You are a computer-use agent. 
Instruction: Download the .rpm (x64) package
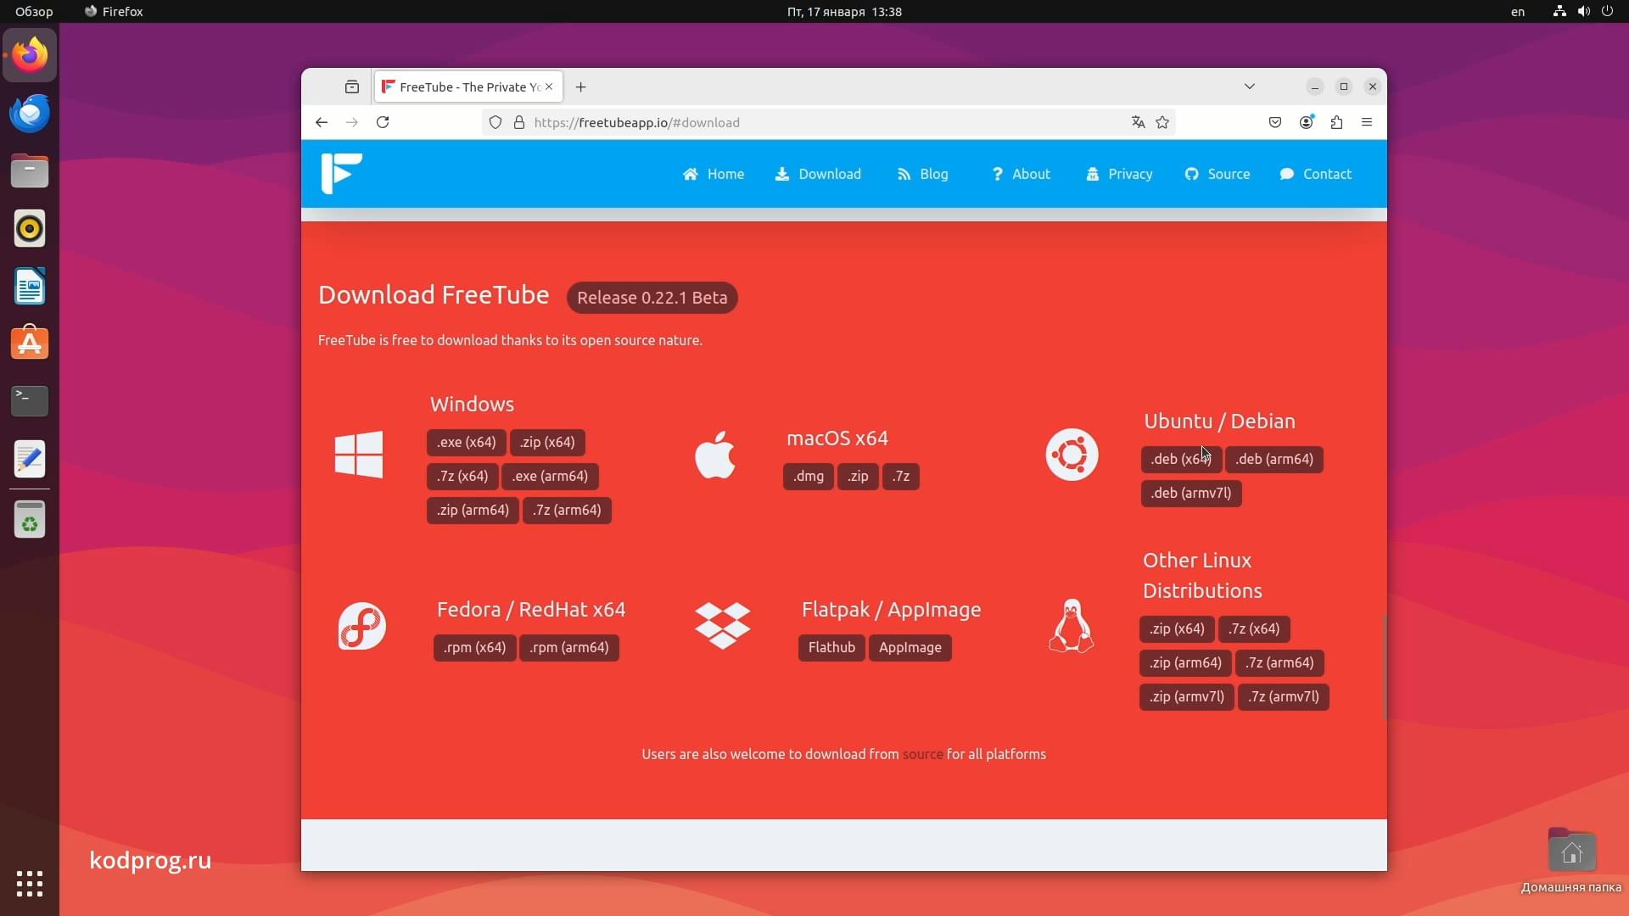point(474,647)
